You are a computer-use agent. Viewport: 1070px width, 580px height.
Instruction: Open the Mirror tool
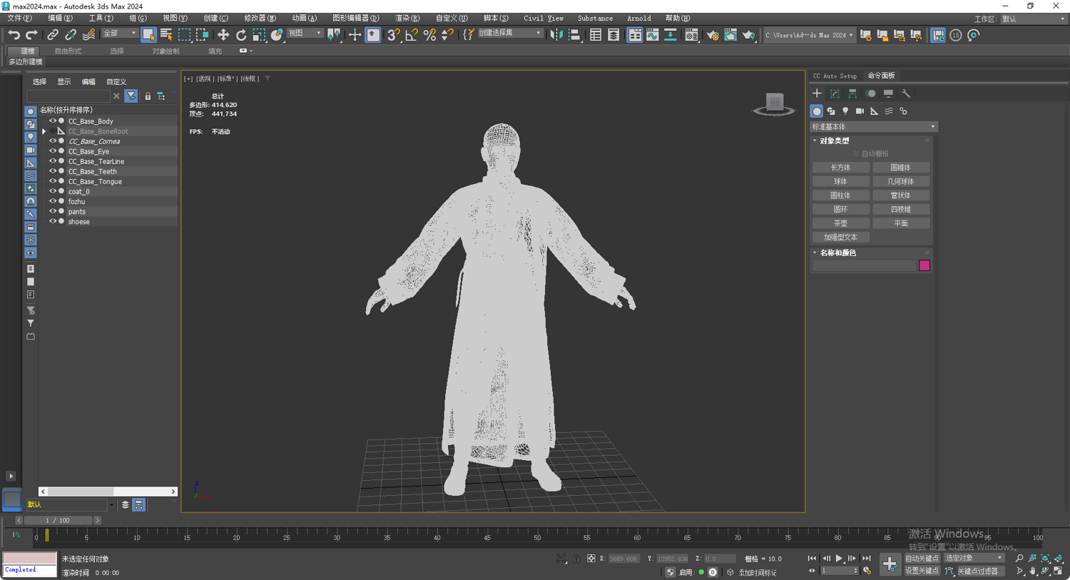tap(556, 35)
